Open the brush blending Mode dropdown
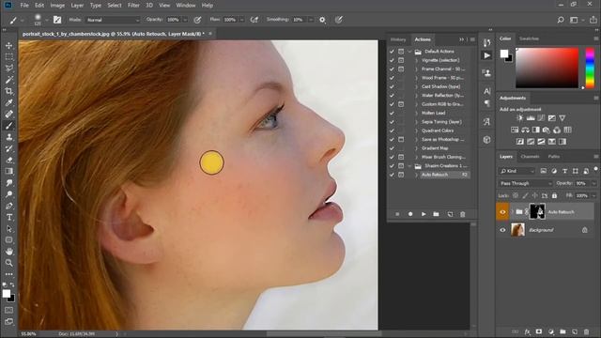 113,20
